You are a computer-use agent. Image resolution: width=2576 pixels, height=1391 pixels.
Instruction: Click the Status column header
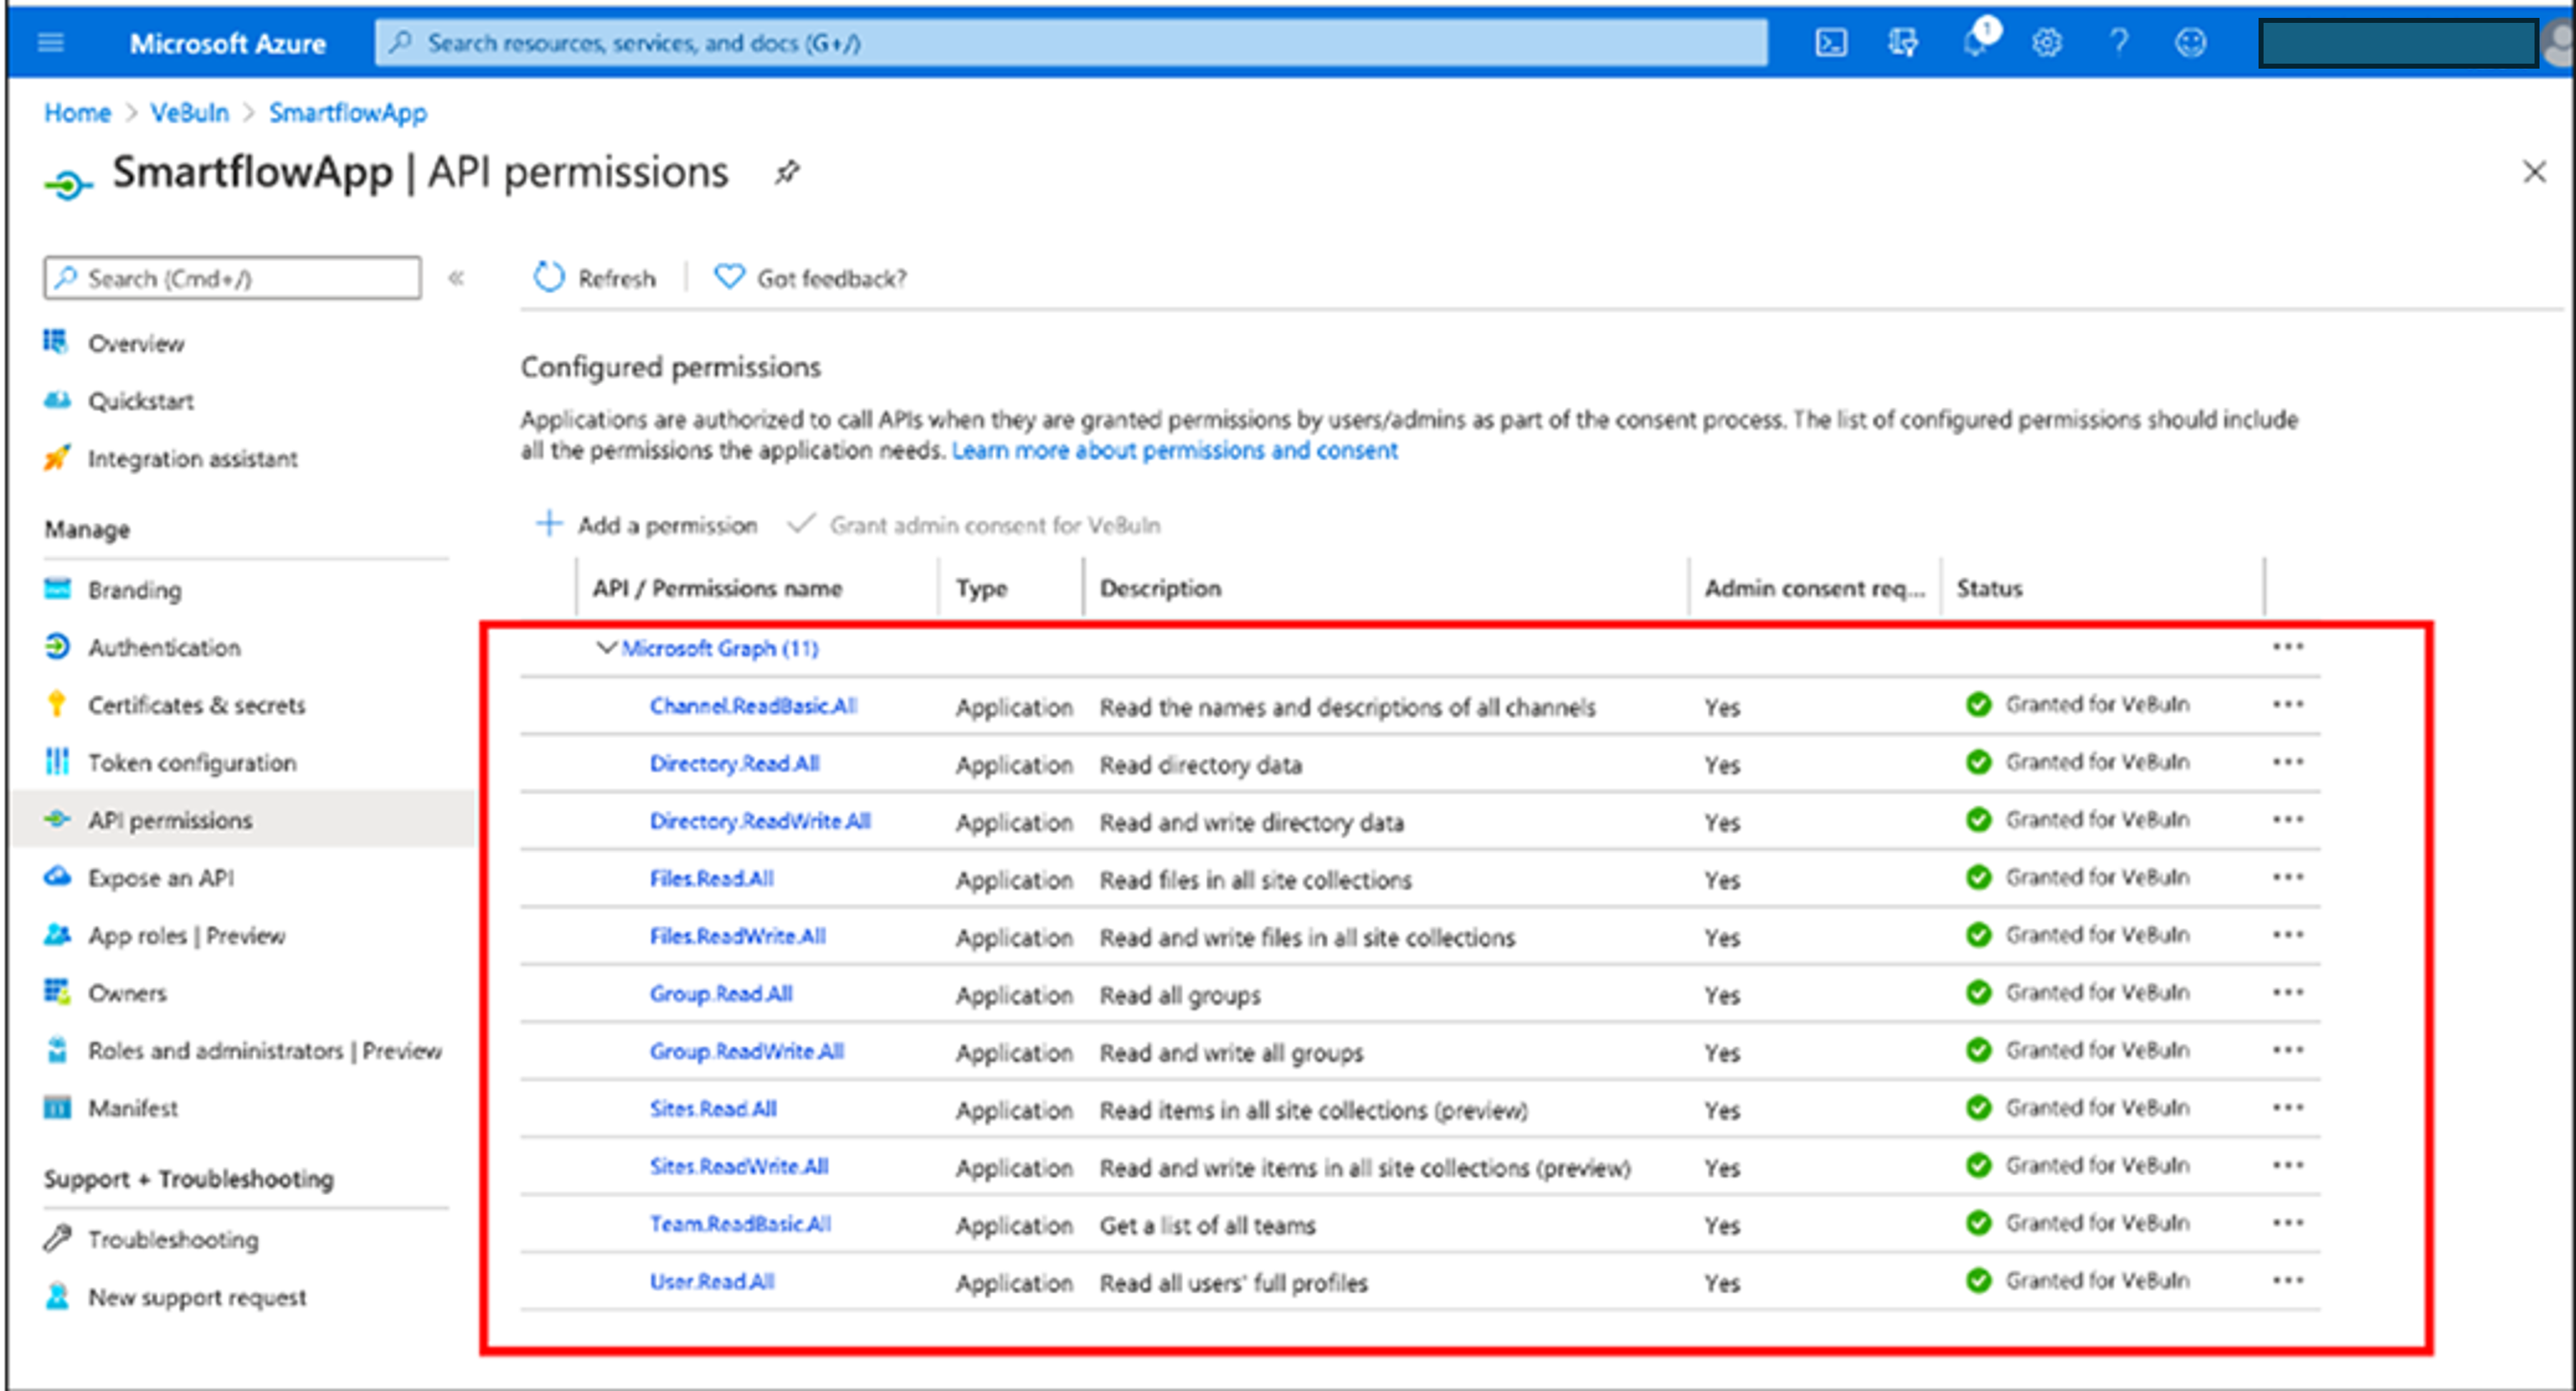[1989, 588]
